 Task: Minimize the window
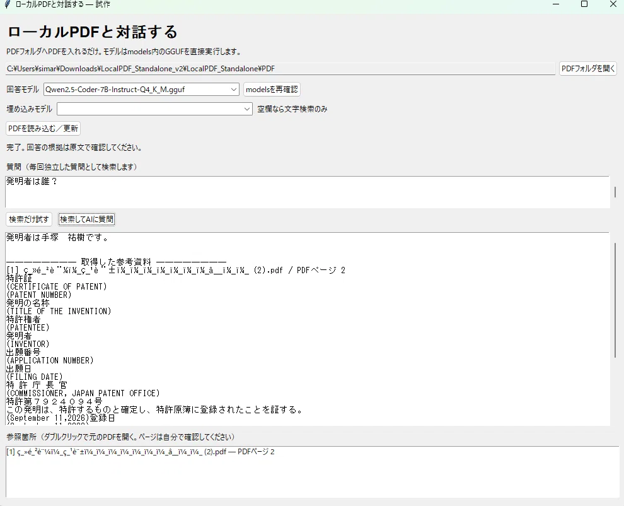(x=556, y=4)
